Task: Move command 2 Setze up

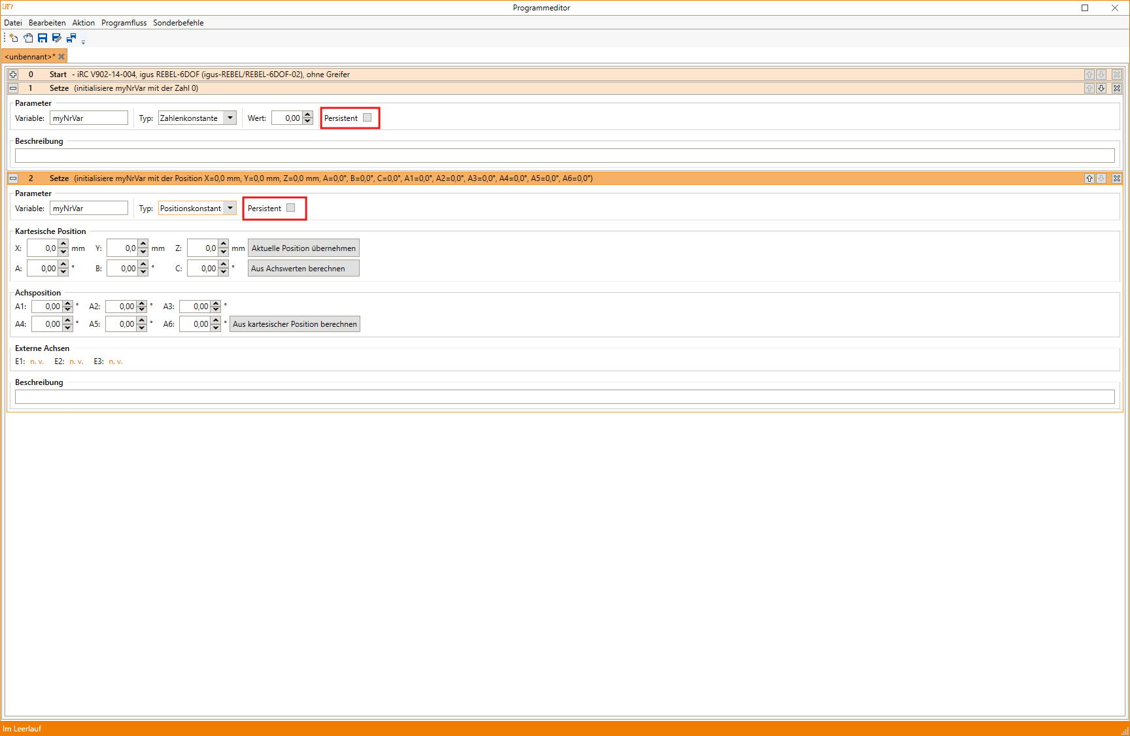Action: [x=1089, y=178]
